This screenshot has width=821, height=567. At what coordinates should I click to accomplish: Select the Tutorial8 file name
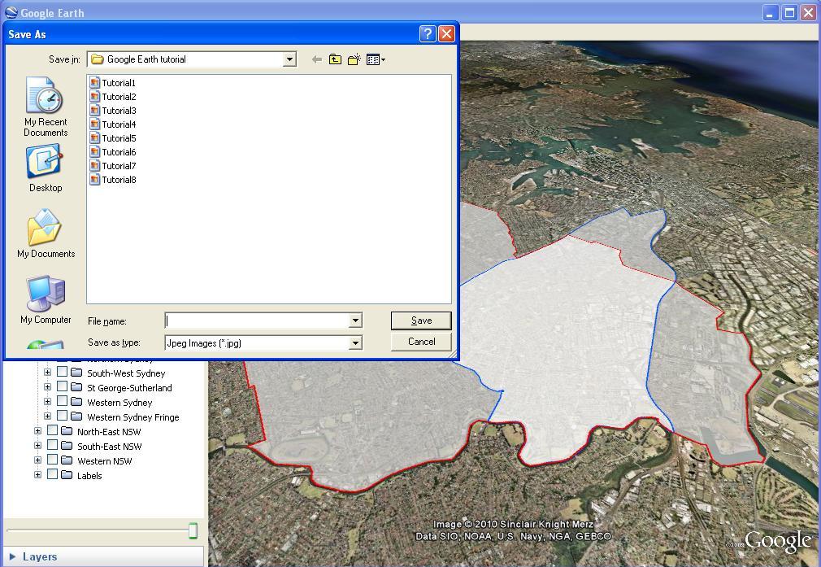(x=119, y=179)
